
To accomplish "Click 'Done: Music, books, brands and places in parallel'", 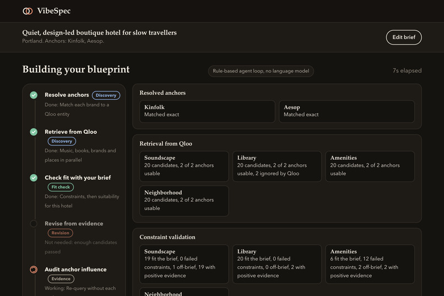I will tap(80, 155).
